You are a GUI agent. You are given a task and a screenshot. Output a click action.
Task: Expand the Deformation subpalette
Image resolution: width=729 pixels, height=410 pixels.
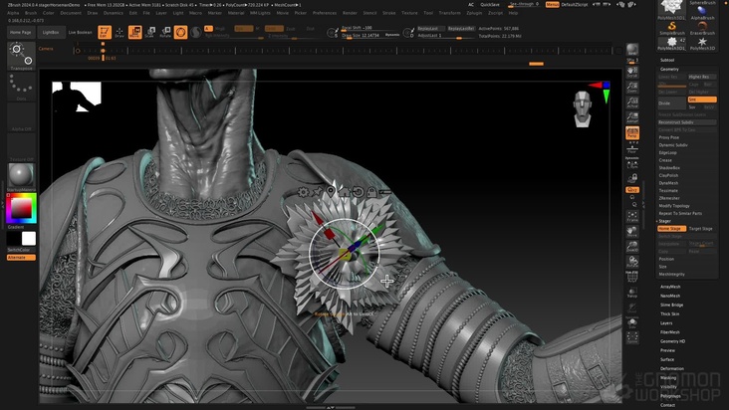(x=673, y=368)
